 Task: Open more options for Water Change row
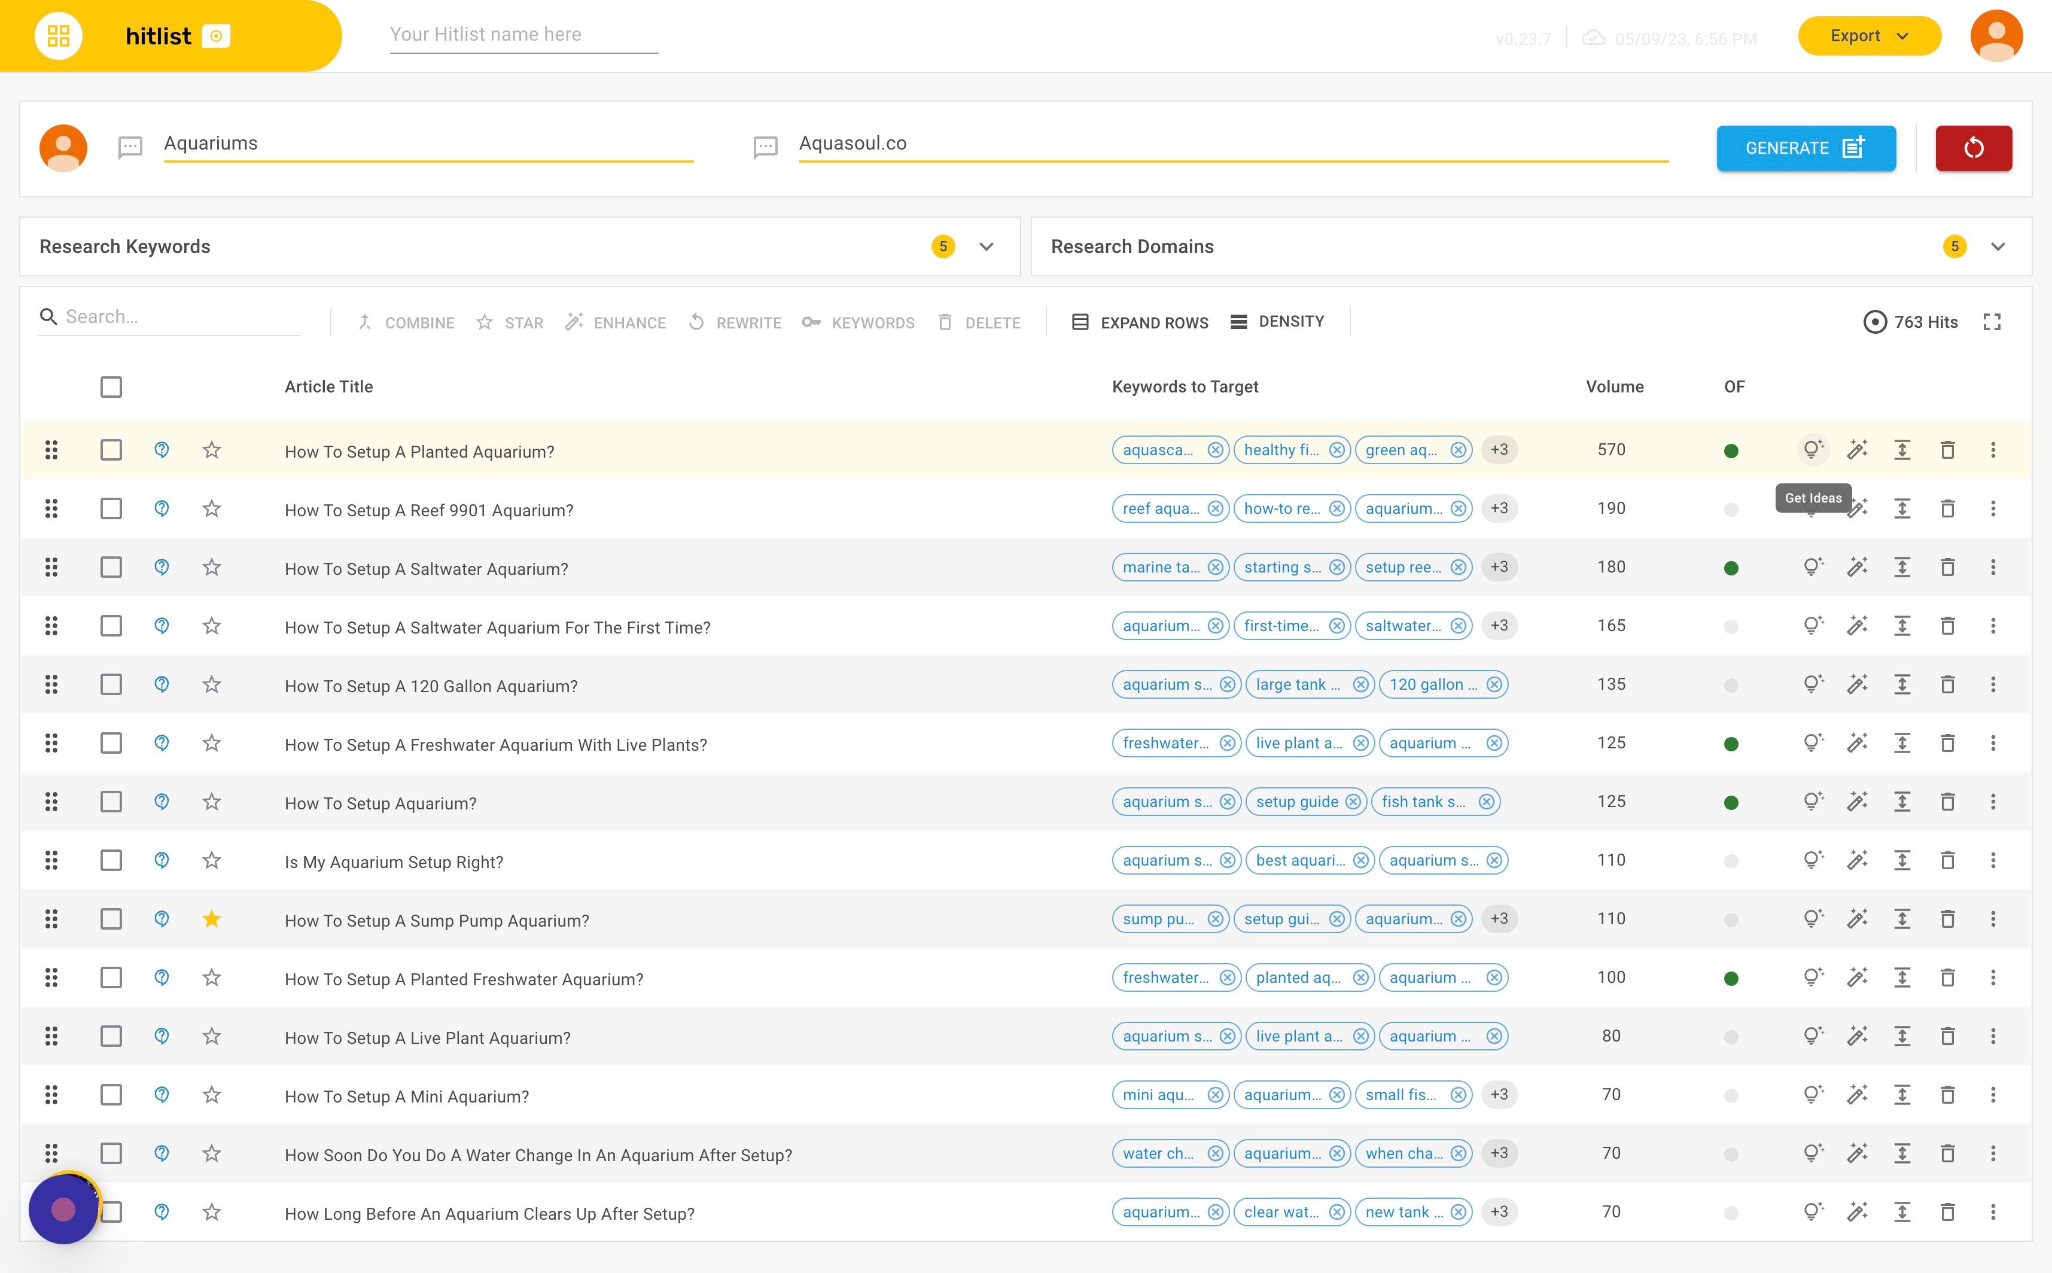pyautogui.click(x=1993, y=1153)
